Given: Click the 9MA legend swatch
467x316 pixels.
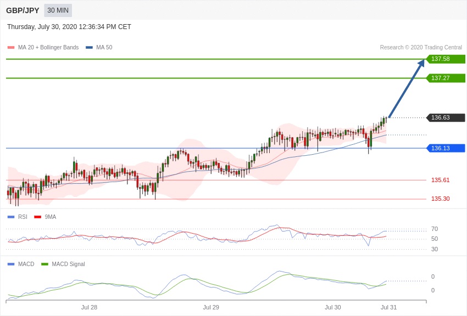Looking at the screenshot, I should point(37,217).
